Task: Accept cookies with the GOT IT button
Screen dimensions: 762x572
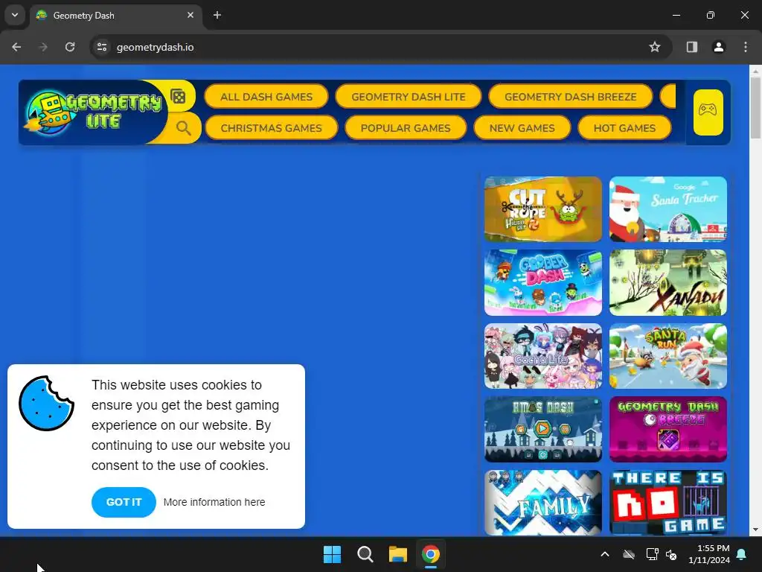Action: (124, 502)
